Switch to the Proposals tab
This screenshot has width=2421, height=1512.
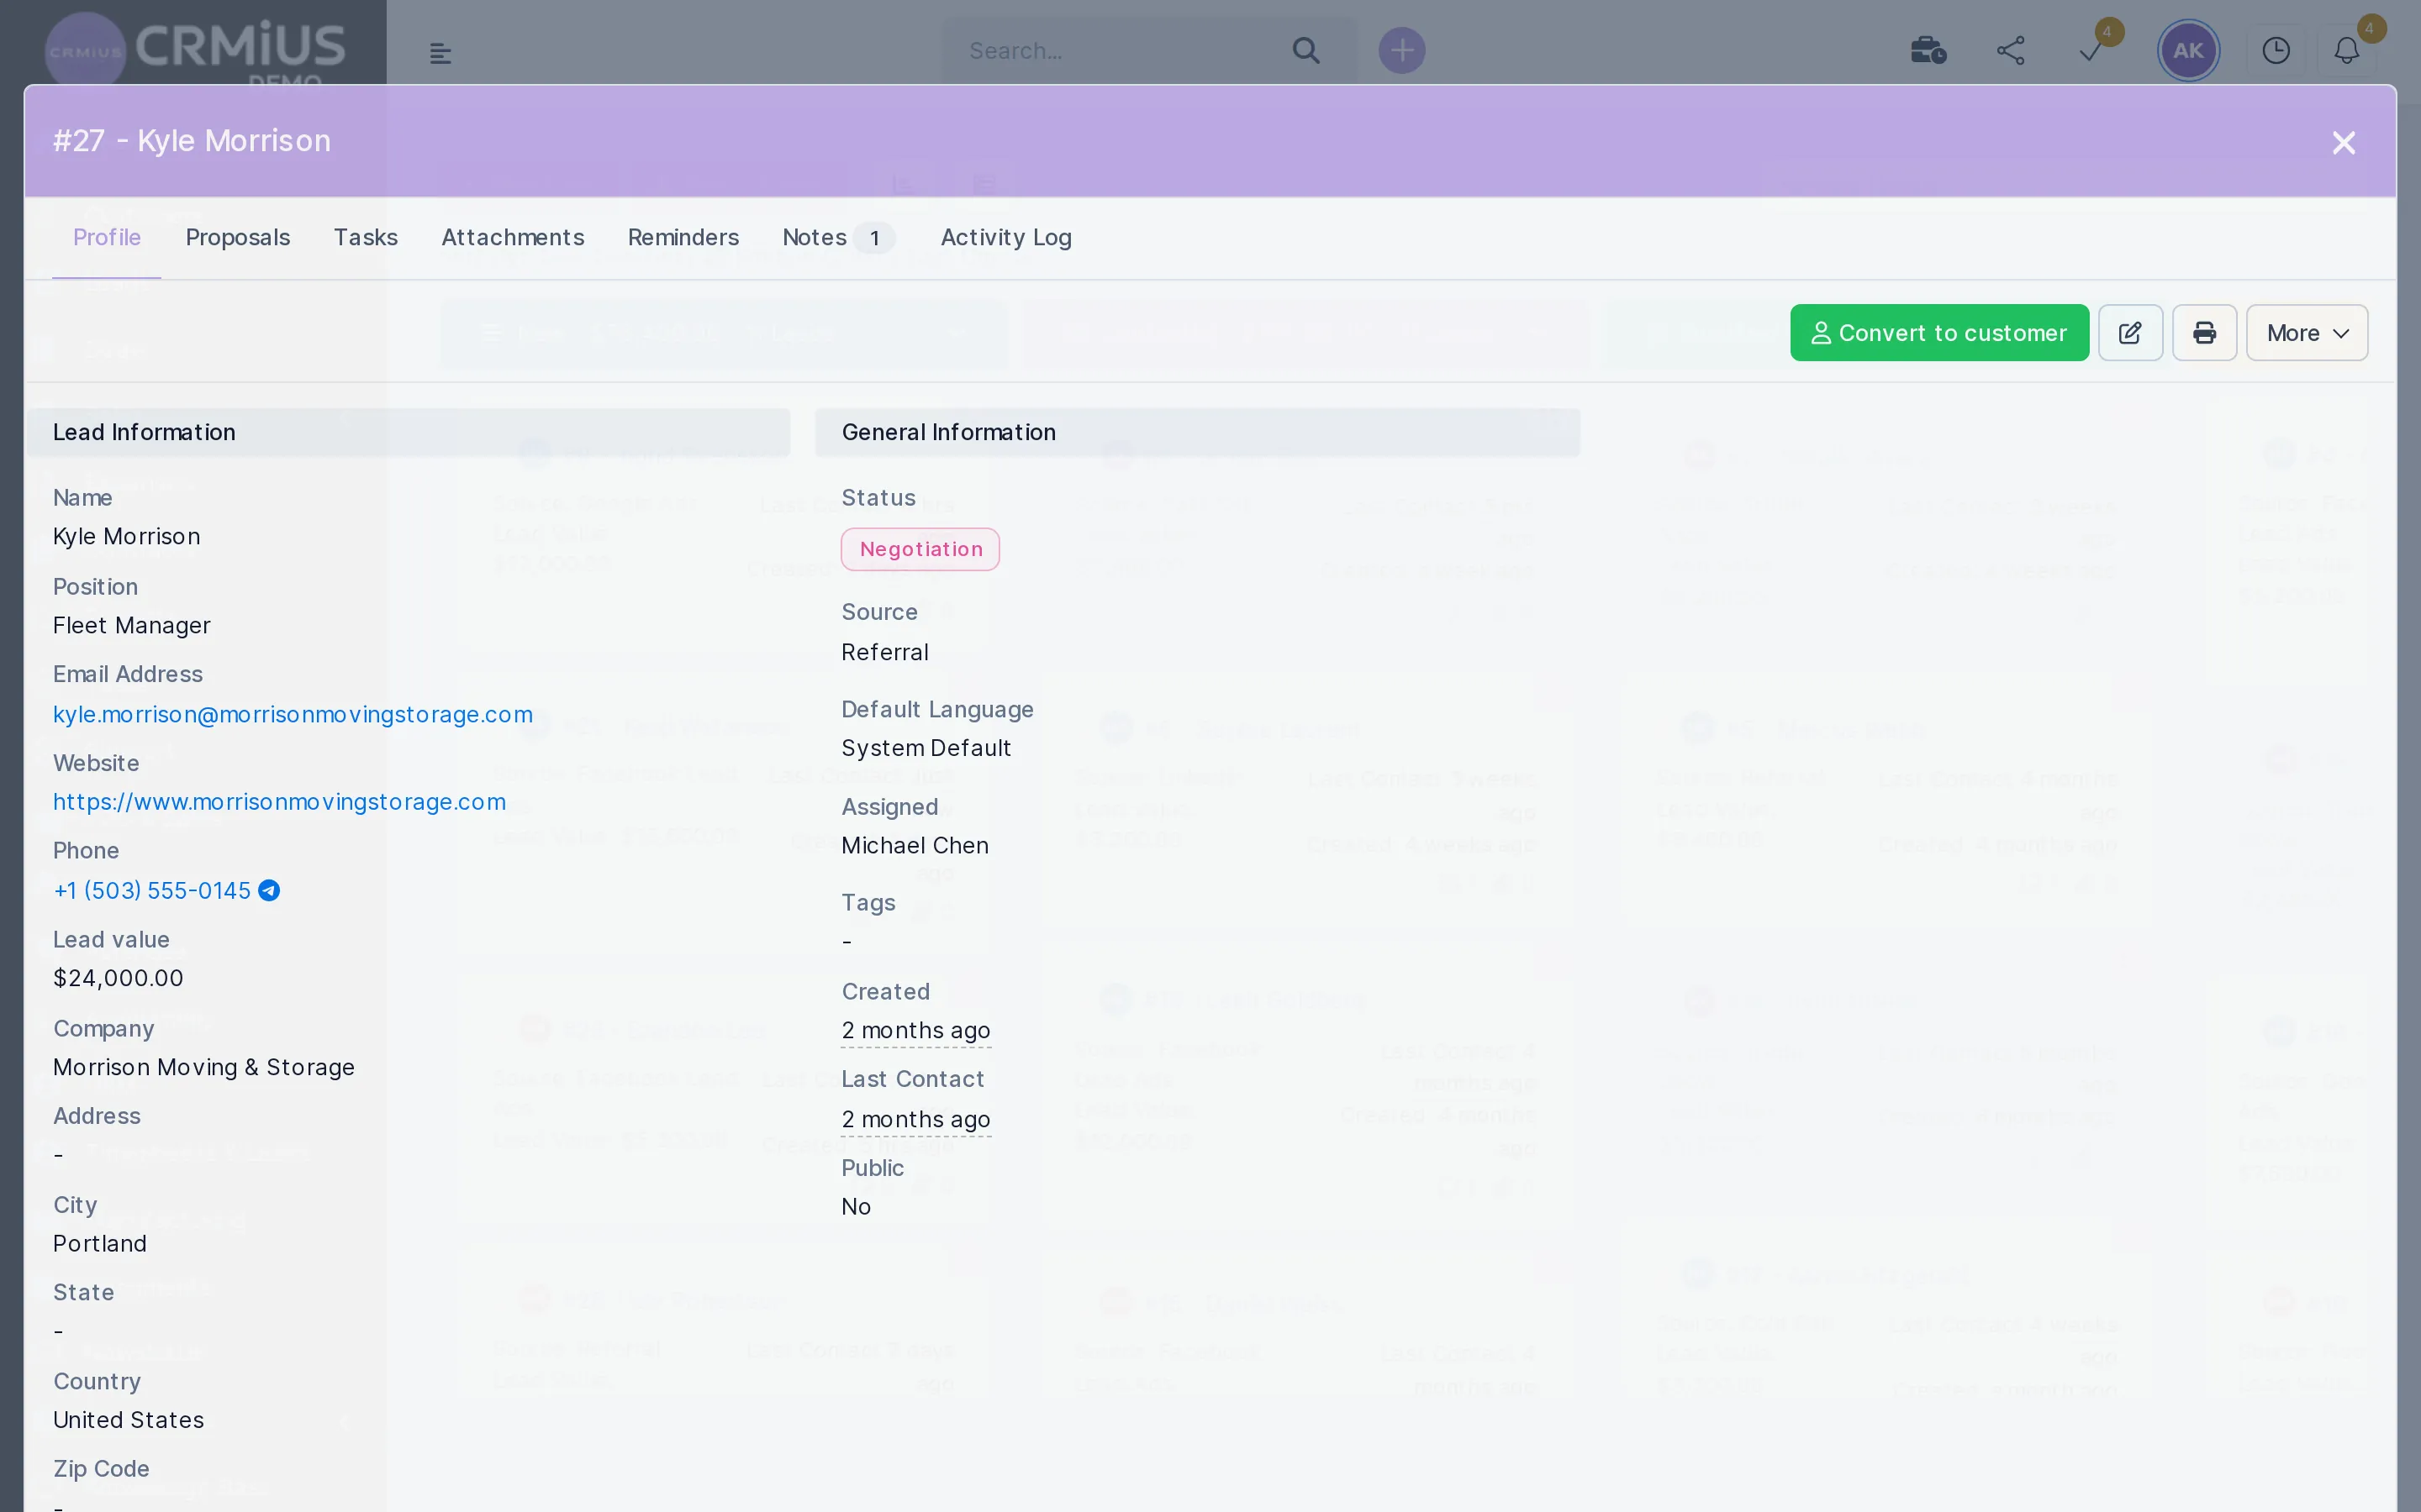tap(238, 238)
